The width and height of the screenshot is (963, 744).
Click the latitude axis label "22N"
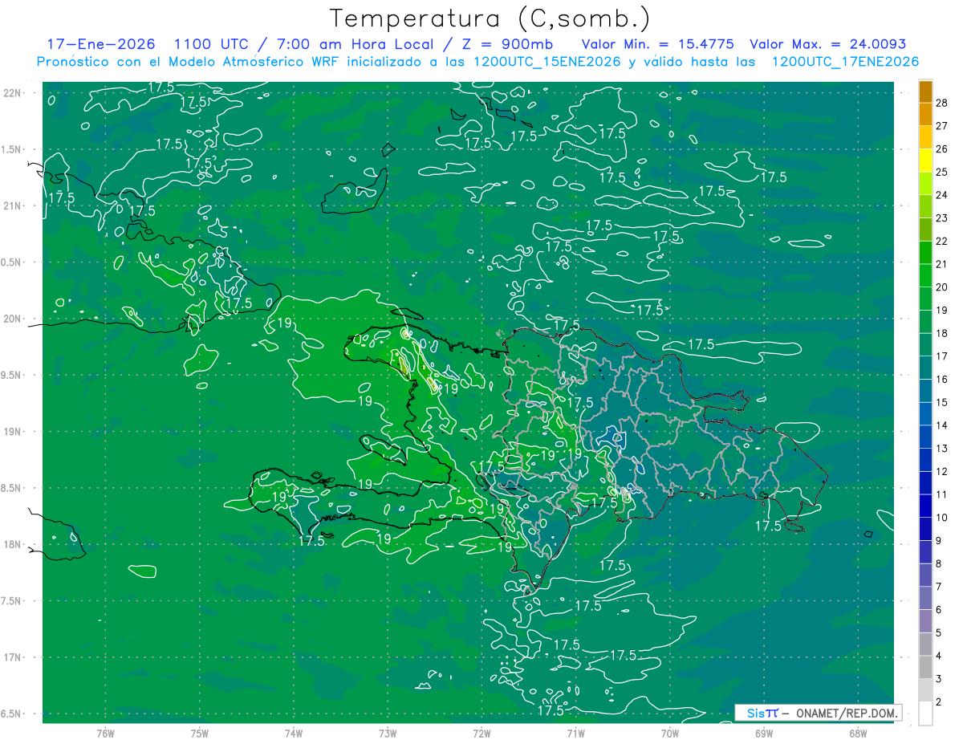pyautogui.click(x=13, y=92)
